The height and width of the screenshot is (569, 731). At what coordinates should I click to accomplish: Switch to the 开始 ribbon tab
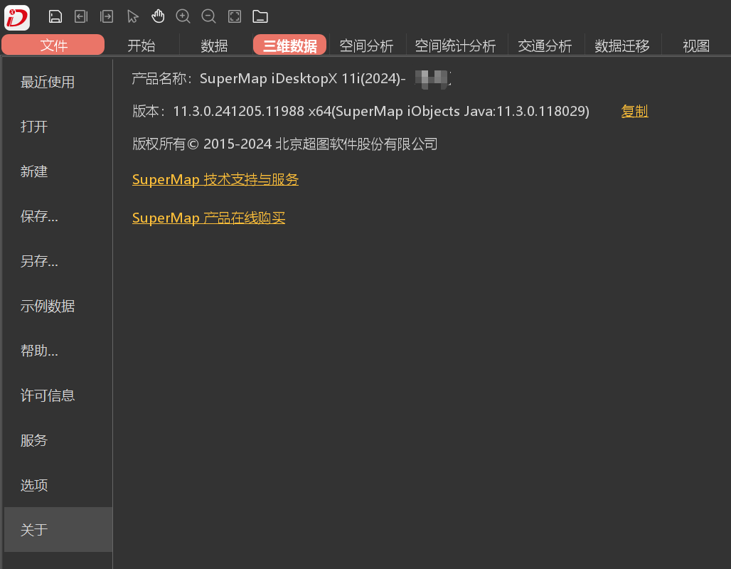click(141, 46)
